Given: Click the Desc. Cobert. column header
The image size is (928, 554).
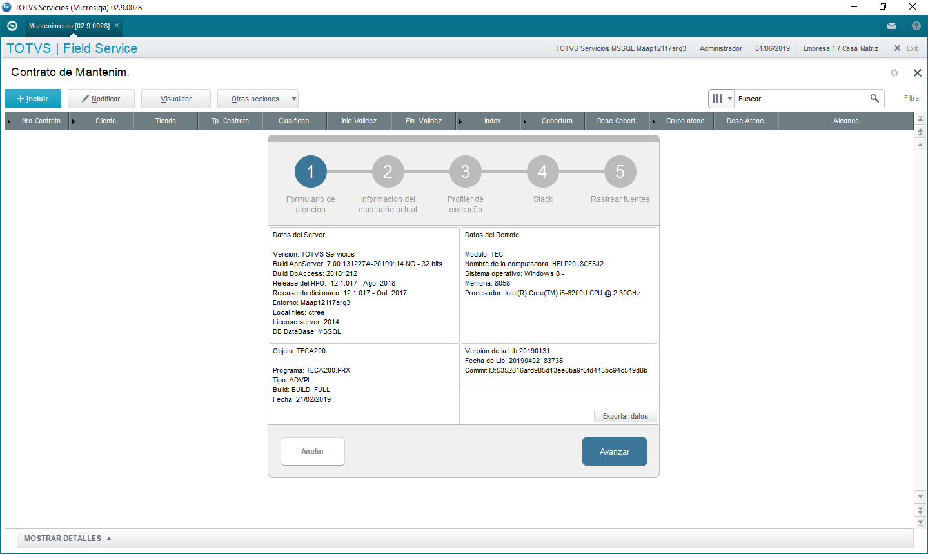Looking at the screenshot, I should point(617,121).
